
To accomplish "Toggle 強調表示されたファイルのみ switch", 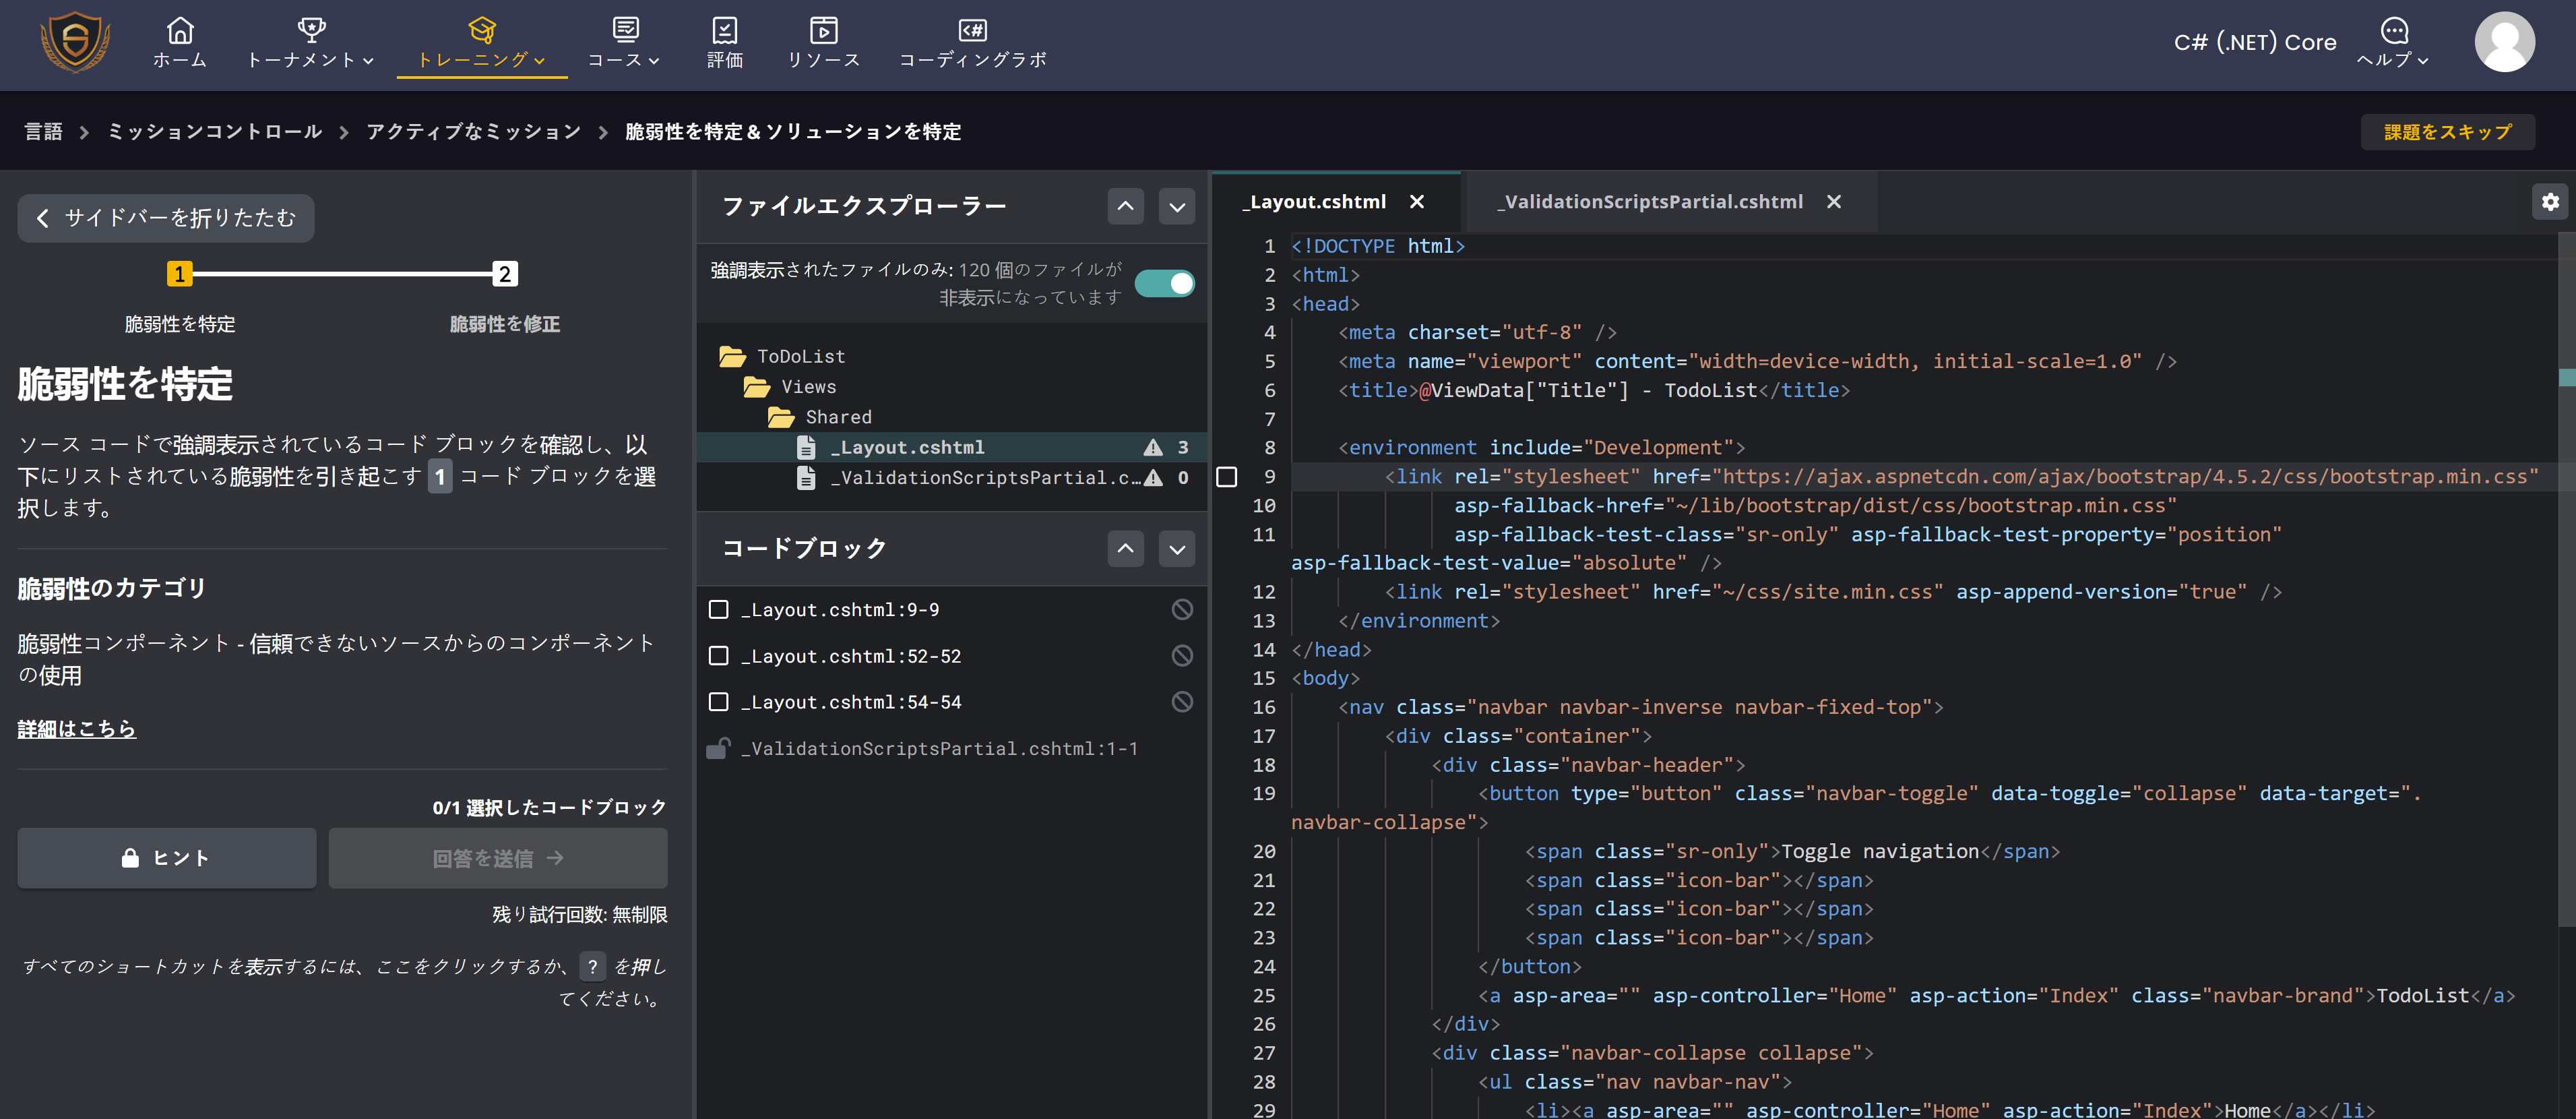I will tap(1165, 284).
